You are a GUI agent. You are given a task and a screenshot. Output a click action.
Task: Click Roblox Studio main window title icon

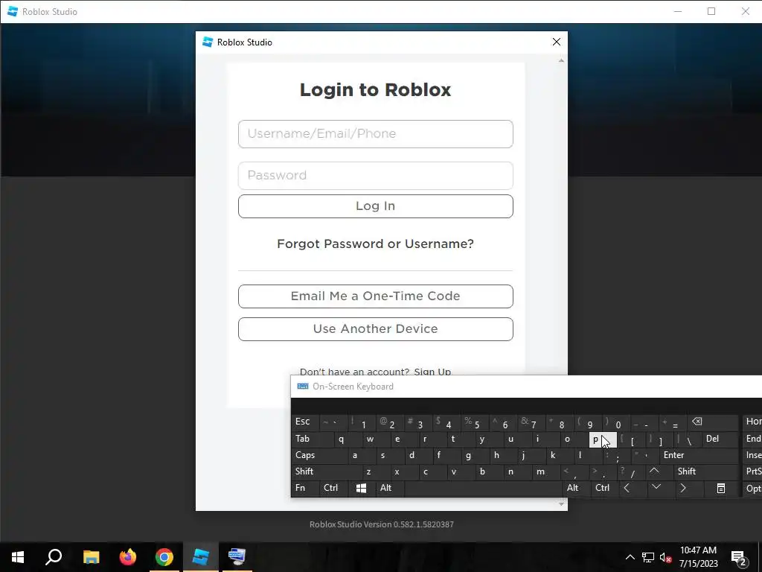tap(13, 11)
